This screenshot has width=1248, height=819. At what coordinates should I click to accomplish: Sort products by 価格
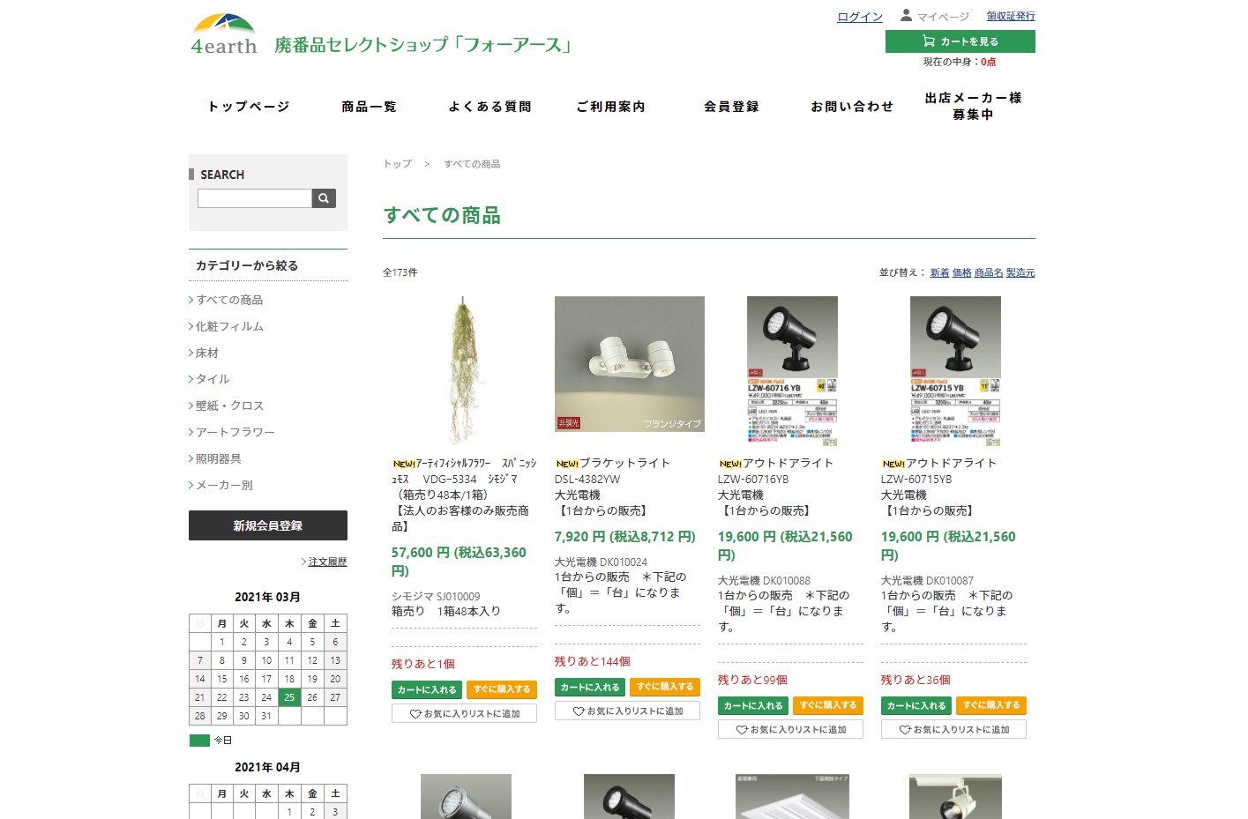(x=961, y=273)
